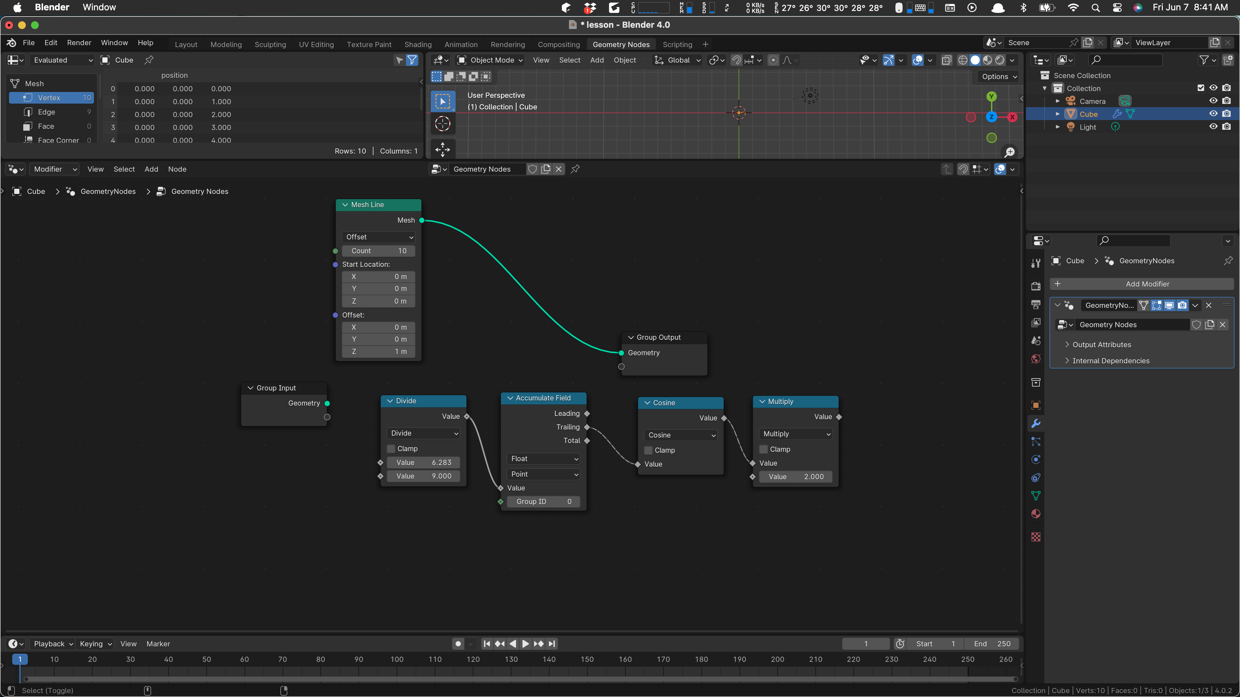Open the Object Data properties tab
This screenshot has height=697, width=1240.
click(1036, 496)
